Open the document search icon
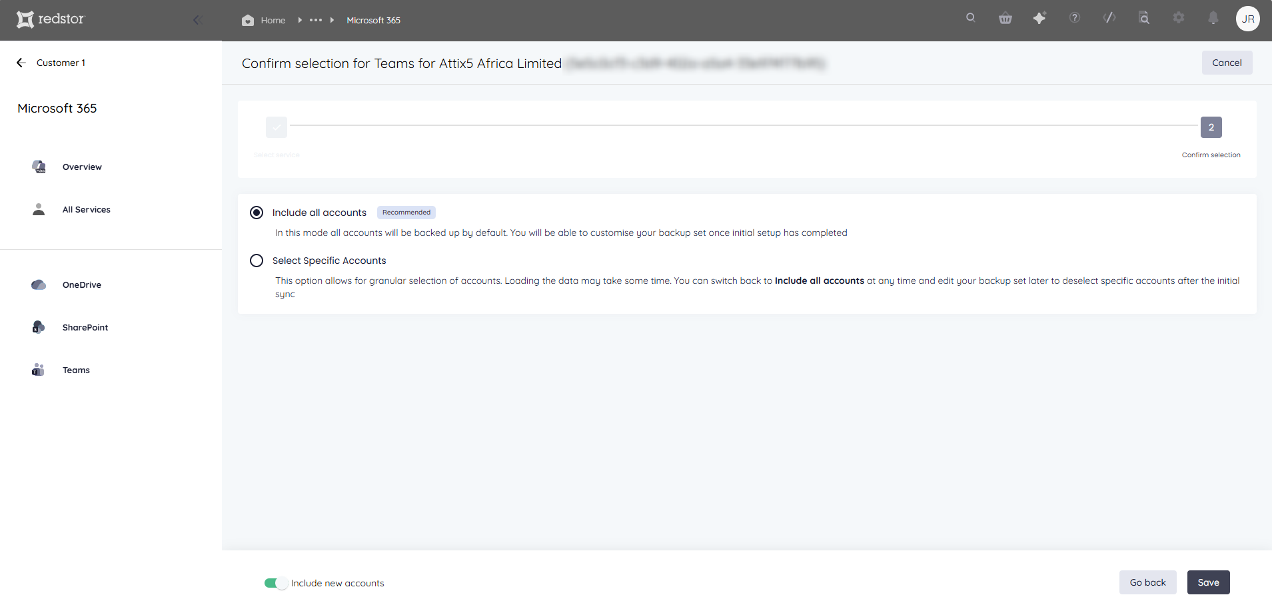Image resolution: width=1272 pixels, height=611 pixels. pyautogui.click(x=1144, y=18)
